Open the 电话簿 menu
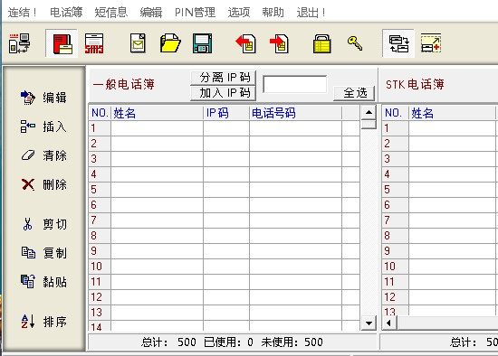The height and width of the screenshot is (356, 498). (x=66, y=13)
